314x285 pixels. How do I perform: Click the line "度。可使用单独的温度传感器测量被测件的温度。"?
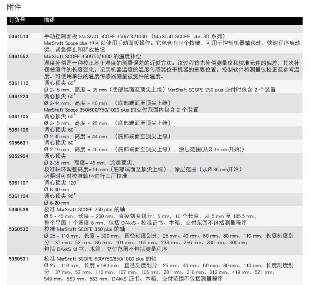click(104, 76)
